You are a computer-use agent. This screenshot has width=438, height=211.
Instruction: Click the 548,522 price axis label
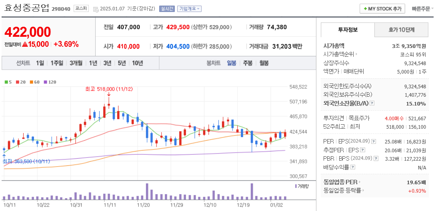tap(299, 87)
